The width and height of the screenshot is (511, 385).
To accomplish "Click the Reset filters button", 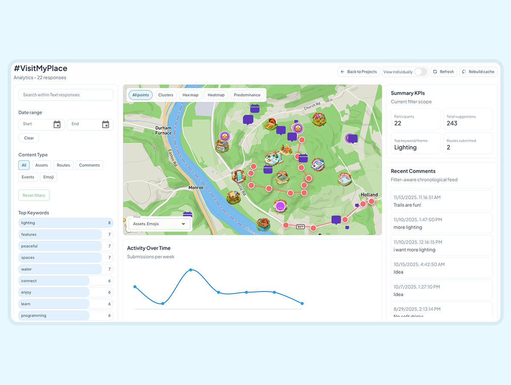I will click(34, 195).
